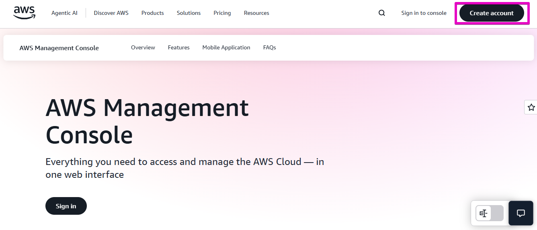The height and width of the screenshot is (230, 537).
Task: Open the Solutions menu
Action: (189, 13)
